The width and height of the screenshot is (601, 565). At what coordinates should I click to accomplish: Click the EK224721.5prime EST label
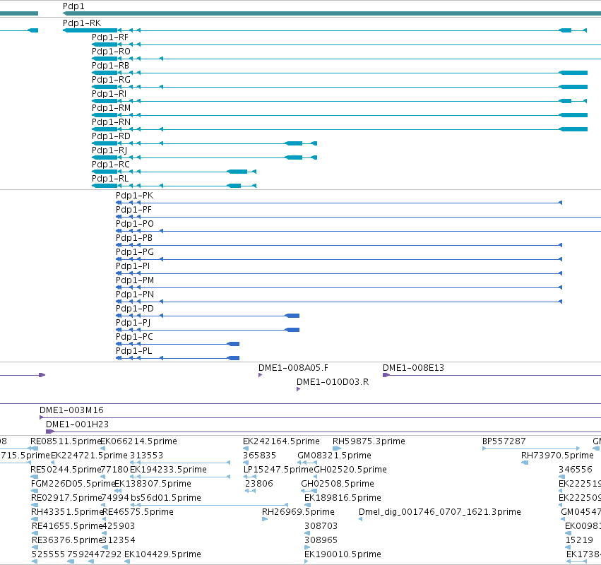(x=89, y=456)
